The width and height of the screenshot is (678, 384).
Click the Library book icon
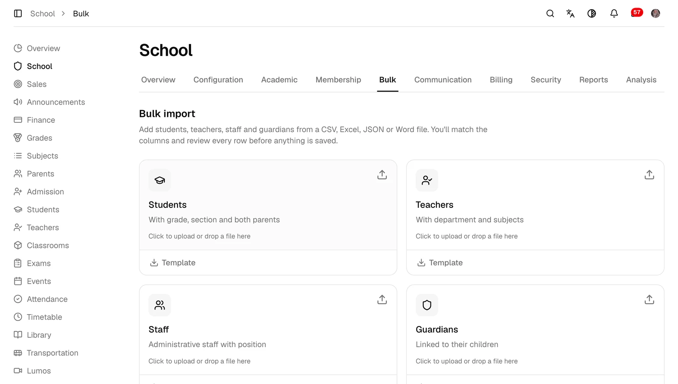(18, 335)
